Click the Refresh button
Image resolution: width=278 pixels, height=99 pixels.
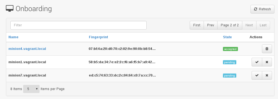pos(262,9)
